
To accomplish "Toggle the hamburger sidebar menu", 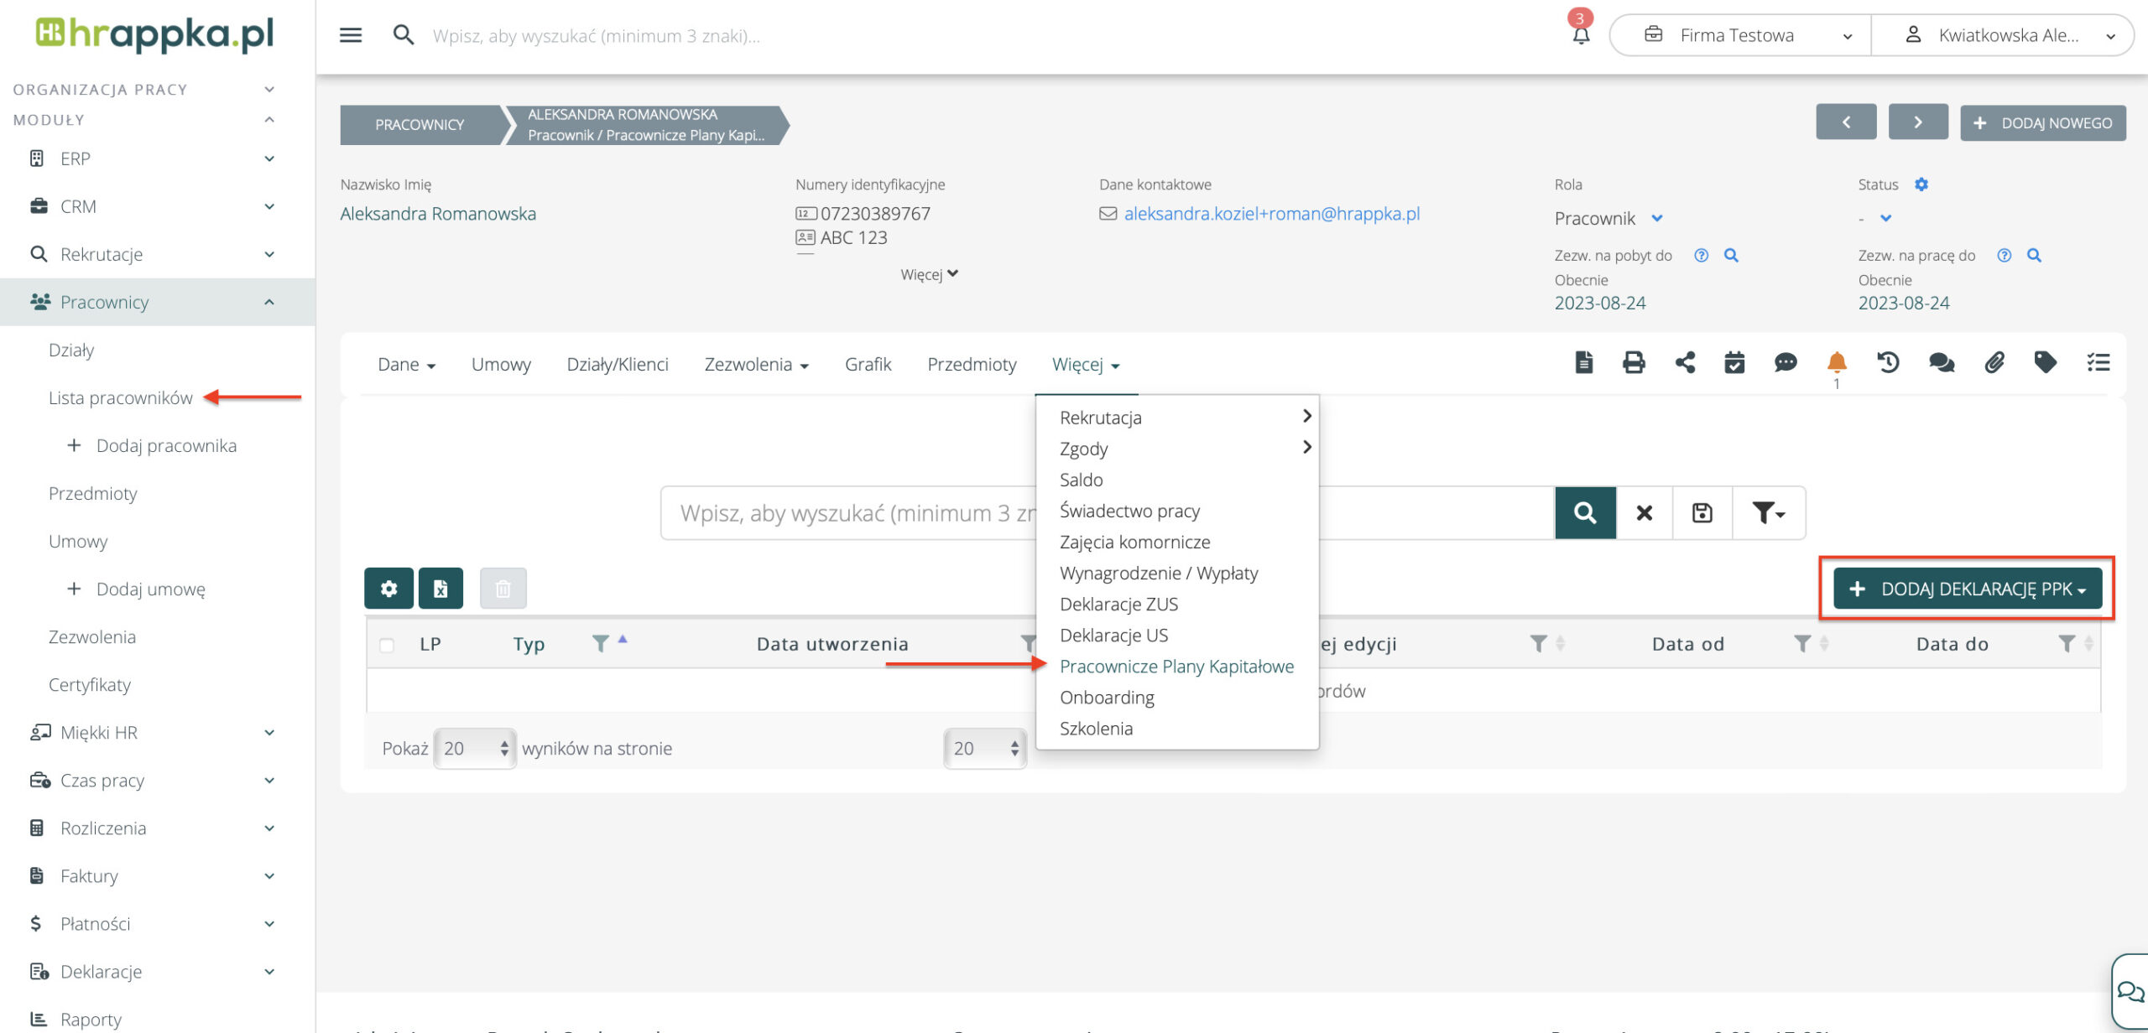I will pyautogui.click(x=351, y=35).
